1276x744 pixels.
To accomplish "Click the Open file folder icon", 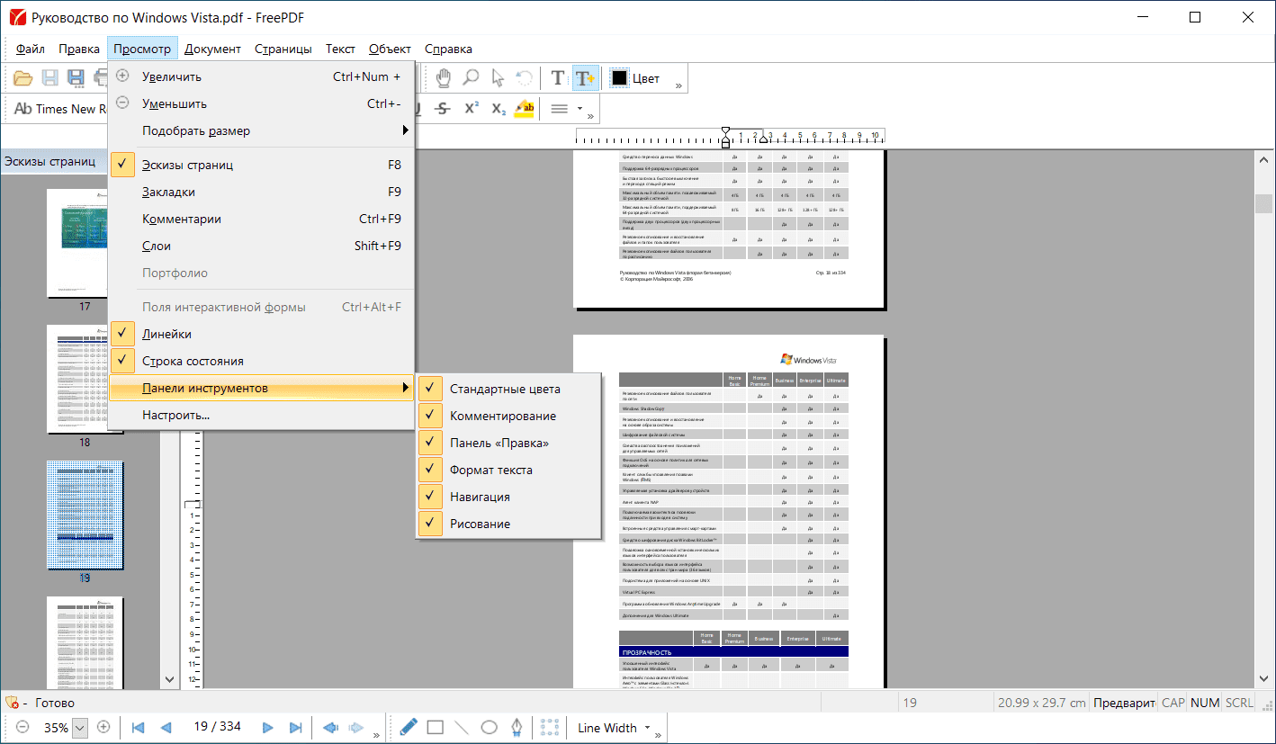I will [x=22, y=78].
